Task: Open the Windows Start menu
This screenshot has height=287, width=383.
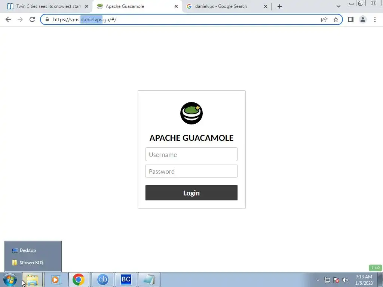Action: [10, 280]
